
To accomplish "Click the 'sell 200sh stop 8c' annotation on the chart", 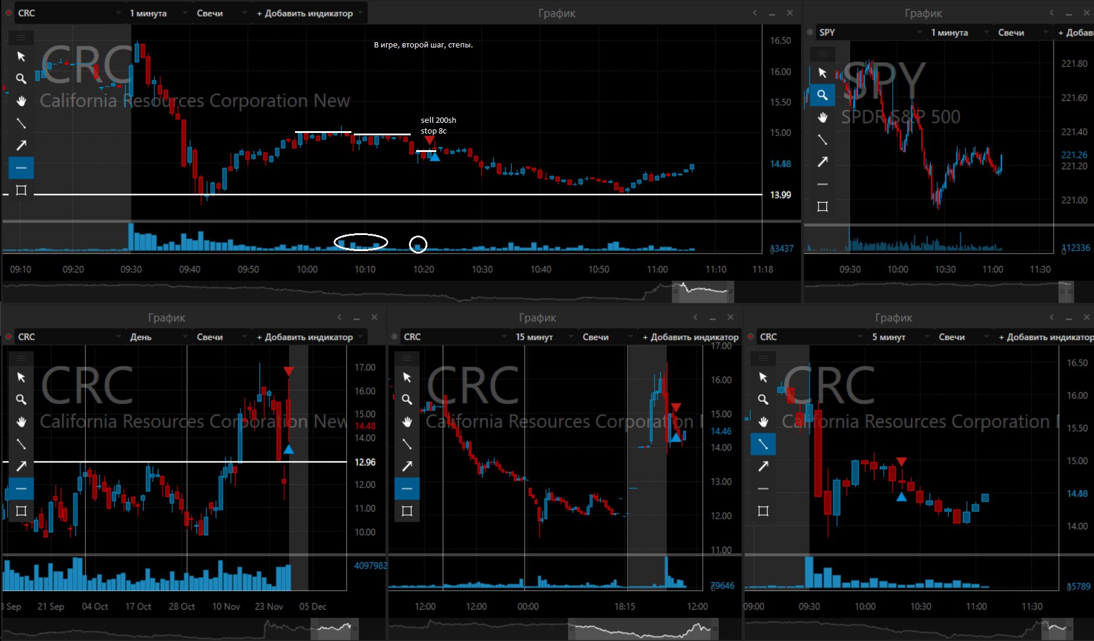I will pyautogui.click(x=438, y=125).
